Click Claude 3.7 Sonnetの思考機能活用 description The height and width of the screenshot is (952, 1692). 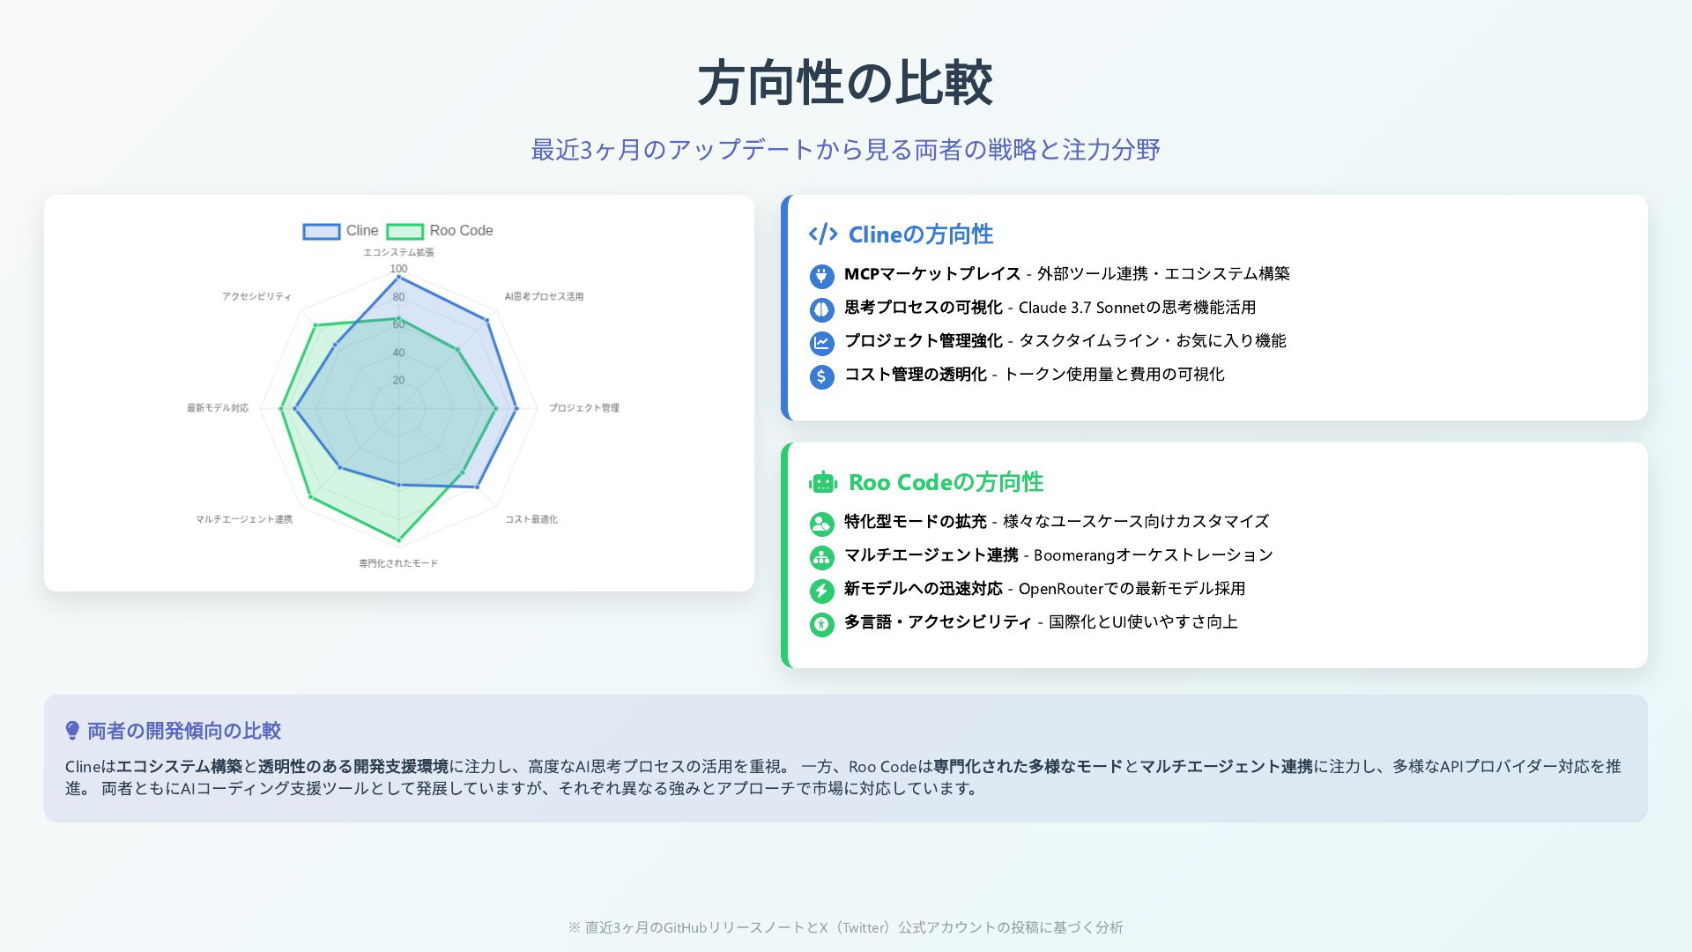[1137, 308]
